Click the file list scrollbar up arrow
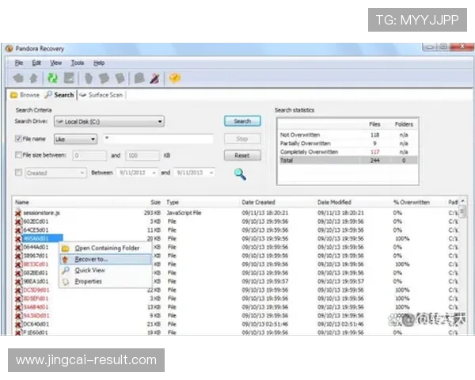The width and height of the screenshot is (475, 380). pyautogui.click(x=462, y=202)
